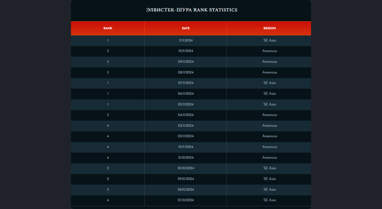The height and width of the screenshot is (209, 382).
Task: Click the region cell for 09.11.2024
Action: [270, 62]
